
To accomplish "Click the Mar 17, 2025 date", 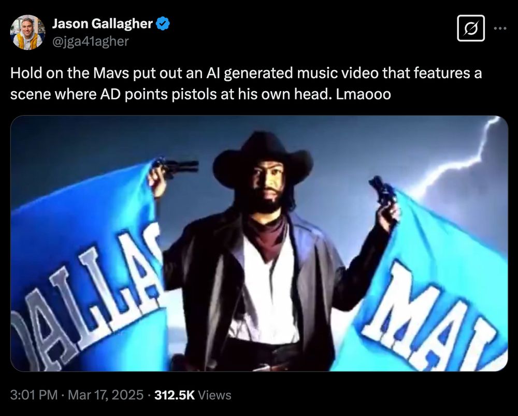I will coord(106,395).
